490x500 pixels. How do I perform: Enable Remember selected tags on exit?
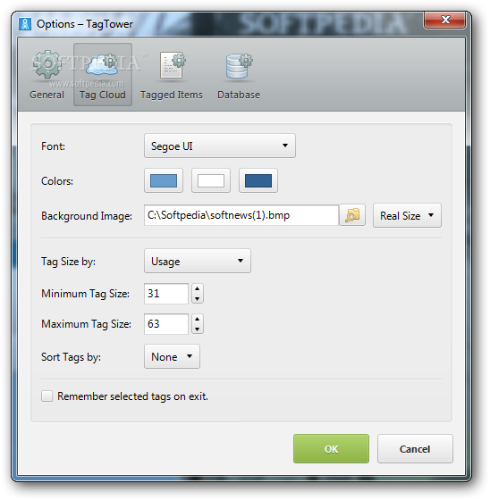coord(47,396)
